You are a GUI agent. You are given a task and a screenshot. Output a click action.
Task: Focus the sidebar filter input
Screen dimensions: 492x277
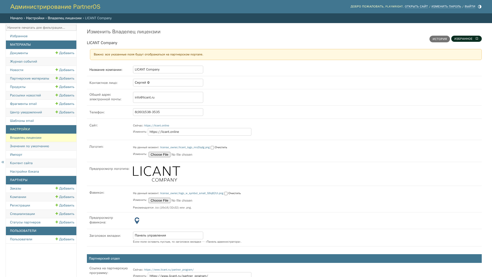(41, 28)
